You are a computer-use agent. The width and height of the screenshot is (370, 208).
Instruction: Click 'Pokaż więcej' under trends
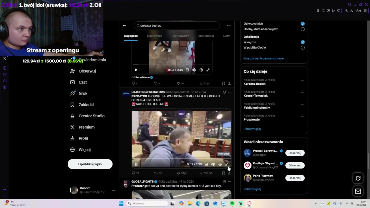252,129
